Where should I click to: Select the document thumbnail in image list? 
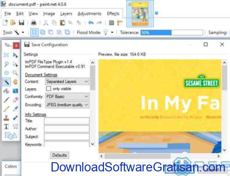[140, 14]
